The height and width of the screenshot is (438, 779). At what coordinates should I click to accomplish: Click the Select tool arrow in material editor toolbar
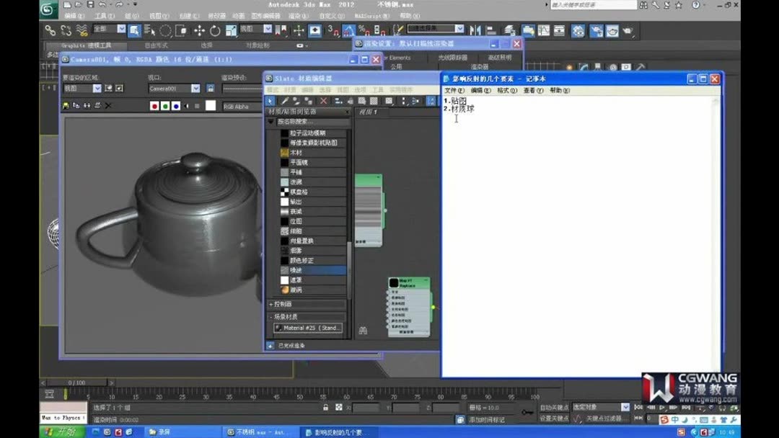(269, 100)
